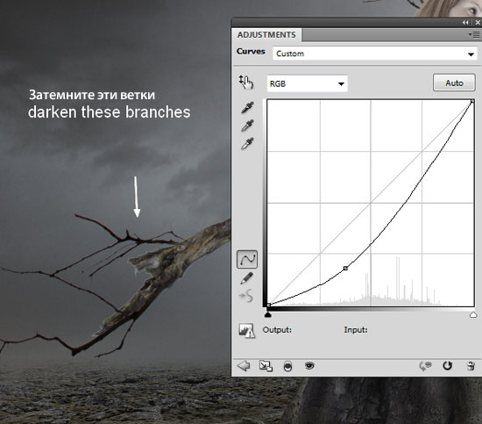Close the Adjustments panel
Screen dimensions: 482x424
coord(478,23)
